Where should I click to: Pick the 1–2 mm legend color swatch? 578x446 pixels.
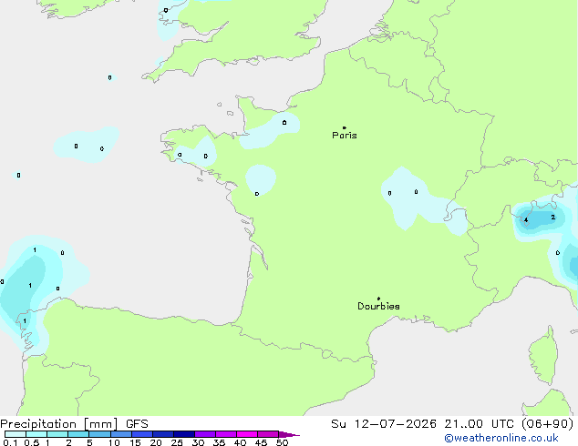tap(57, 434)
